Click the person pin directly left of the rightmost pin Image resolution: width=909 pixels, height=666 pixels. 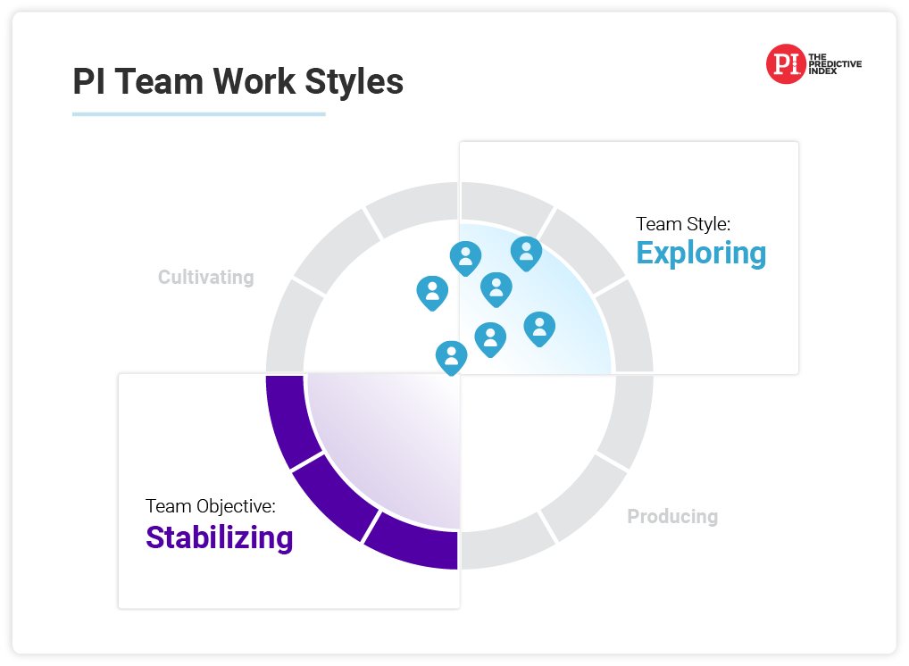point(490,339)
